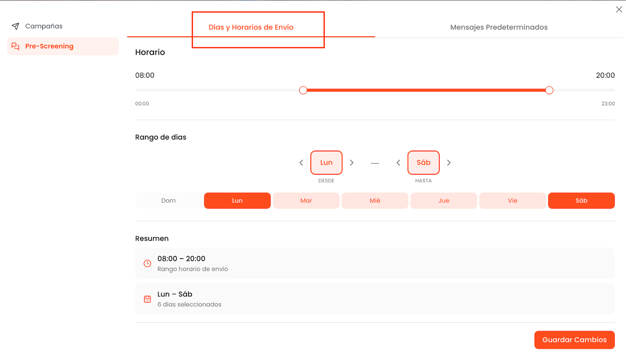626x359 pixels.
Task: Save with the Guardar Cambios button
Action: point(574,340)
